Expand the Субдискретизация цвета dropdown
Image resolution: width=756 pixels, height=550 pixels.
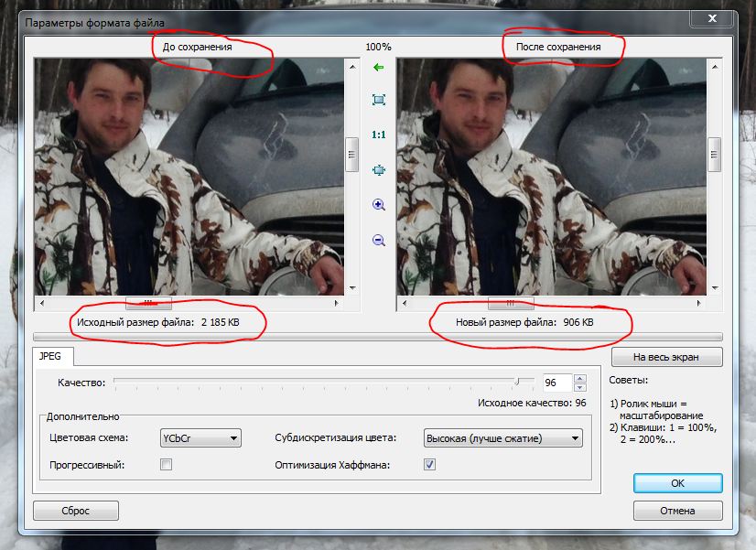click(x=502, y=438)
